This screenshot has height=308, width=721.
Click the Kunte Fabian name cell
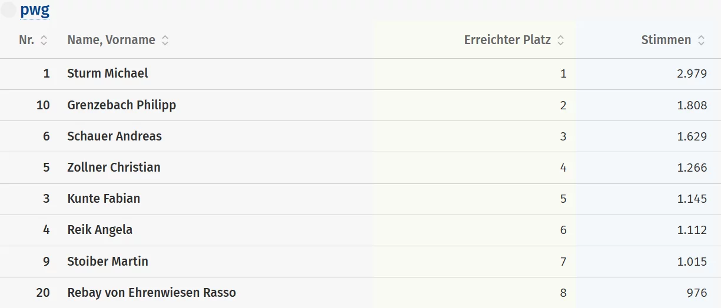[104, 199]
